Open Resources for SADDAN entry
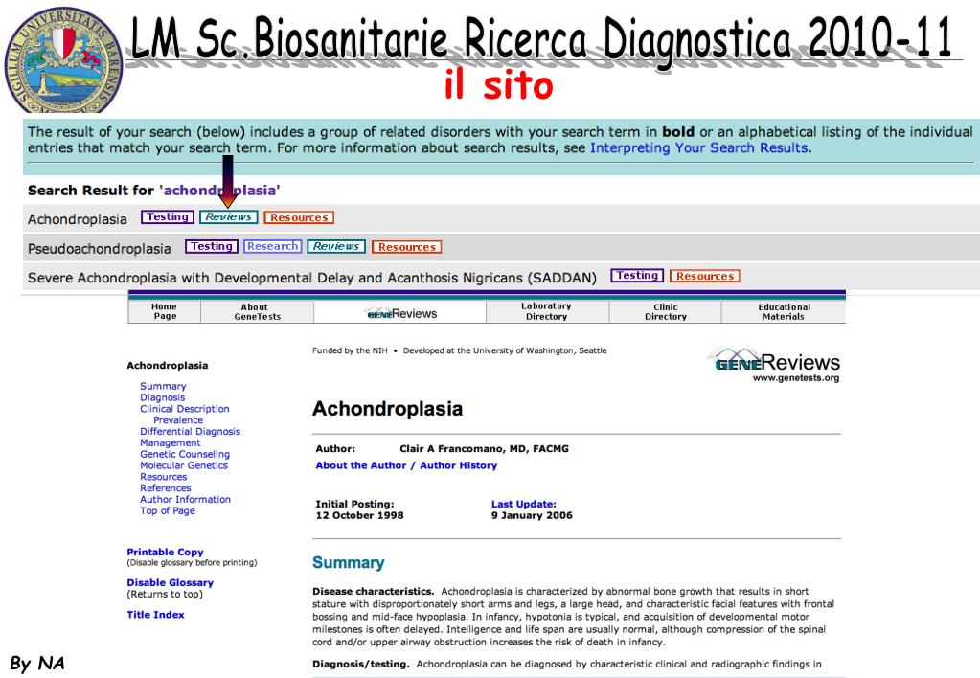 point(705,276)
